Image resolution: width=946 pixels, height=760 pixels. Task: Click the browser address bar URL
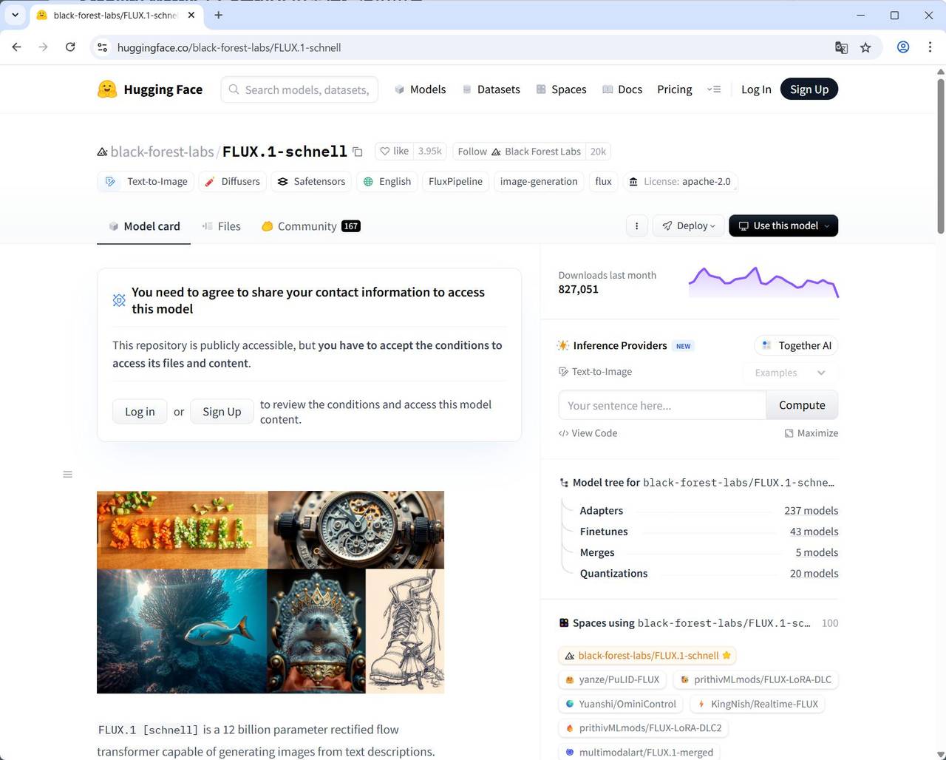229,47
